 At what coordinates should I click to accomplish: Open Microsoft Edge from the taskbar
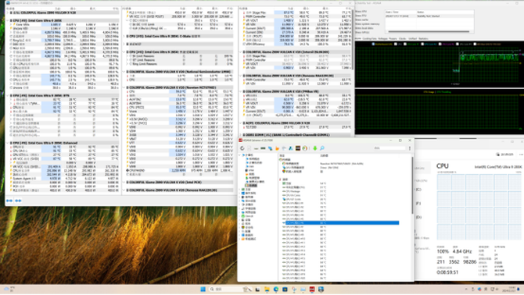(276, 290)
